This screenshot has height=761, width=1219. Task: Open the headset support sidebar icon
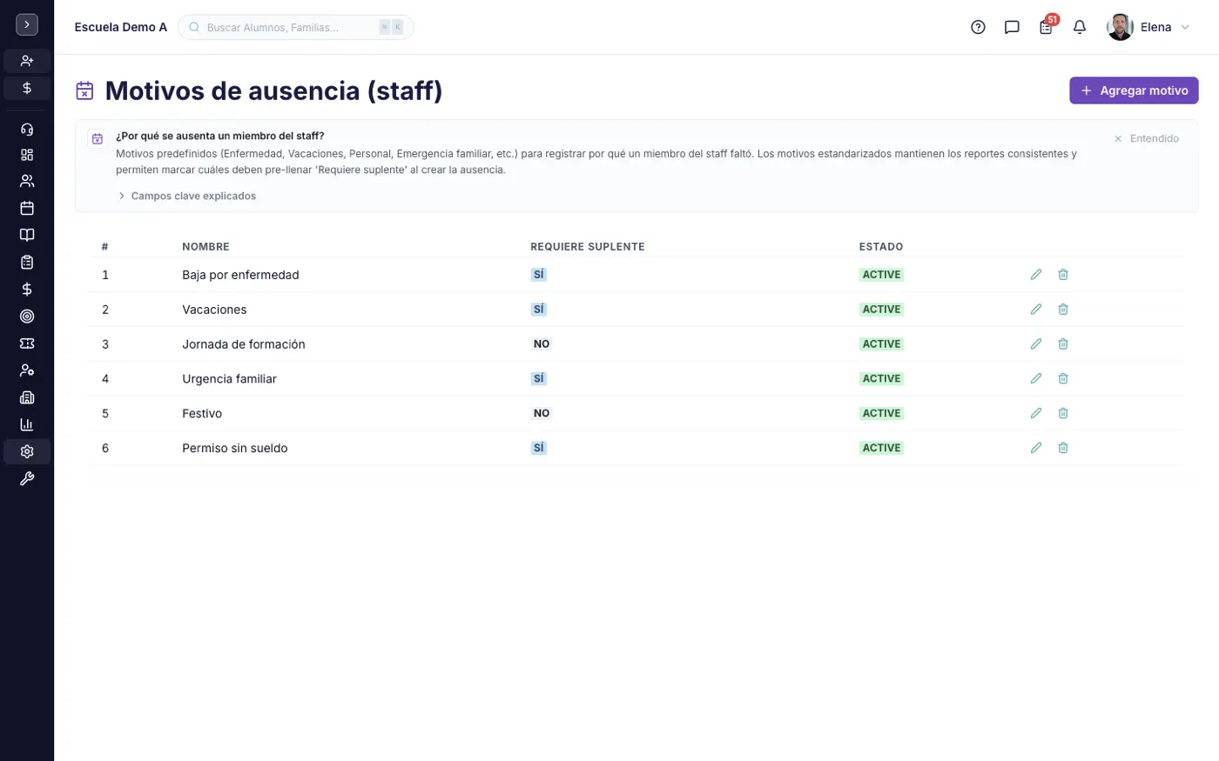27,129
